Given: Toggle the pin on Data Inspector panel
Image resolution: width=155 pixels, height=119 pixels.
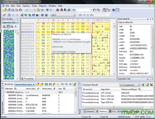Looking at the screenshot, I should 148,19.
